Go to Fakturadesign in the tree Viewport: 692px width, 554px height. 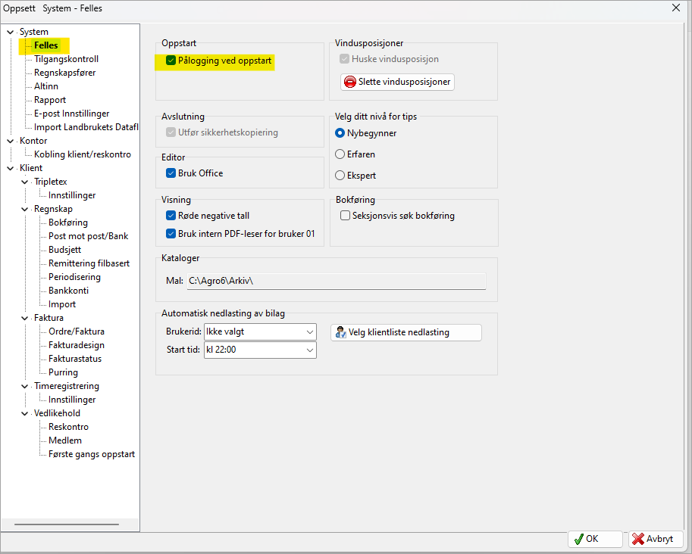(77, 345)
